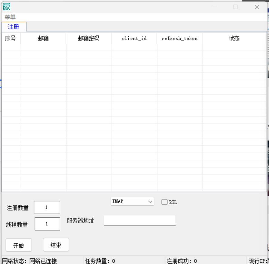This screenshot has width=269, height=264.
Task: Click the 线程数量 input field
Action: pyautogui.click(x=47, y=224)
